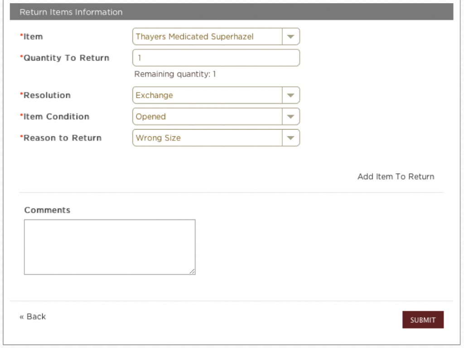Submit the return request form

(x=423, y=320)
